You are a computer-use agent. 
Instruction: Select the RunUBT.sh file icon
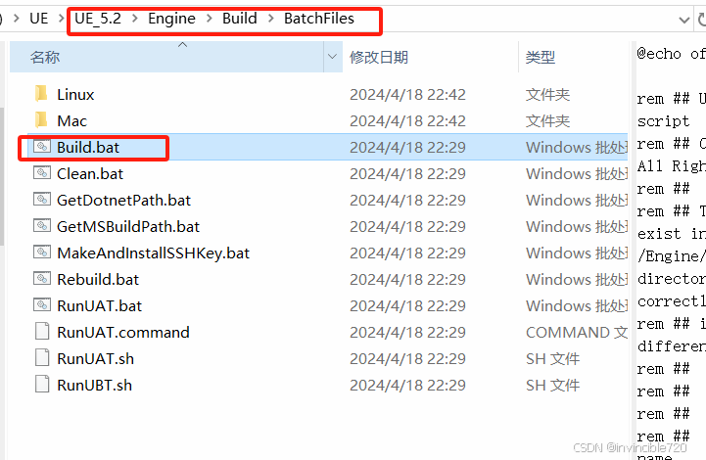click(x=42, y=385)
